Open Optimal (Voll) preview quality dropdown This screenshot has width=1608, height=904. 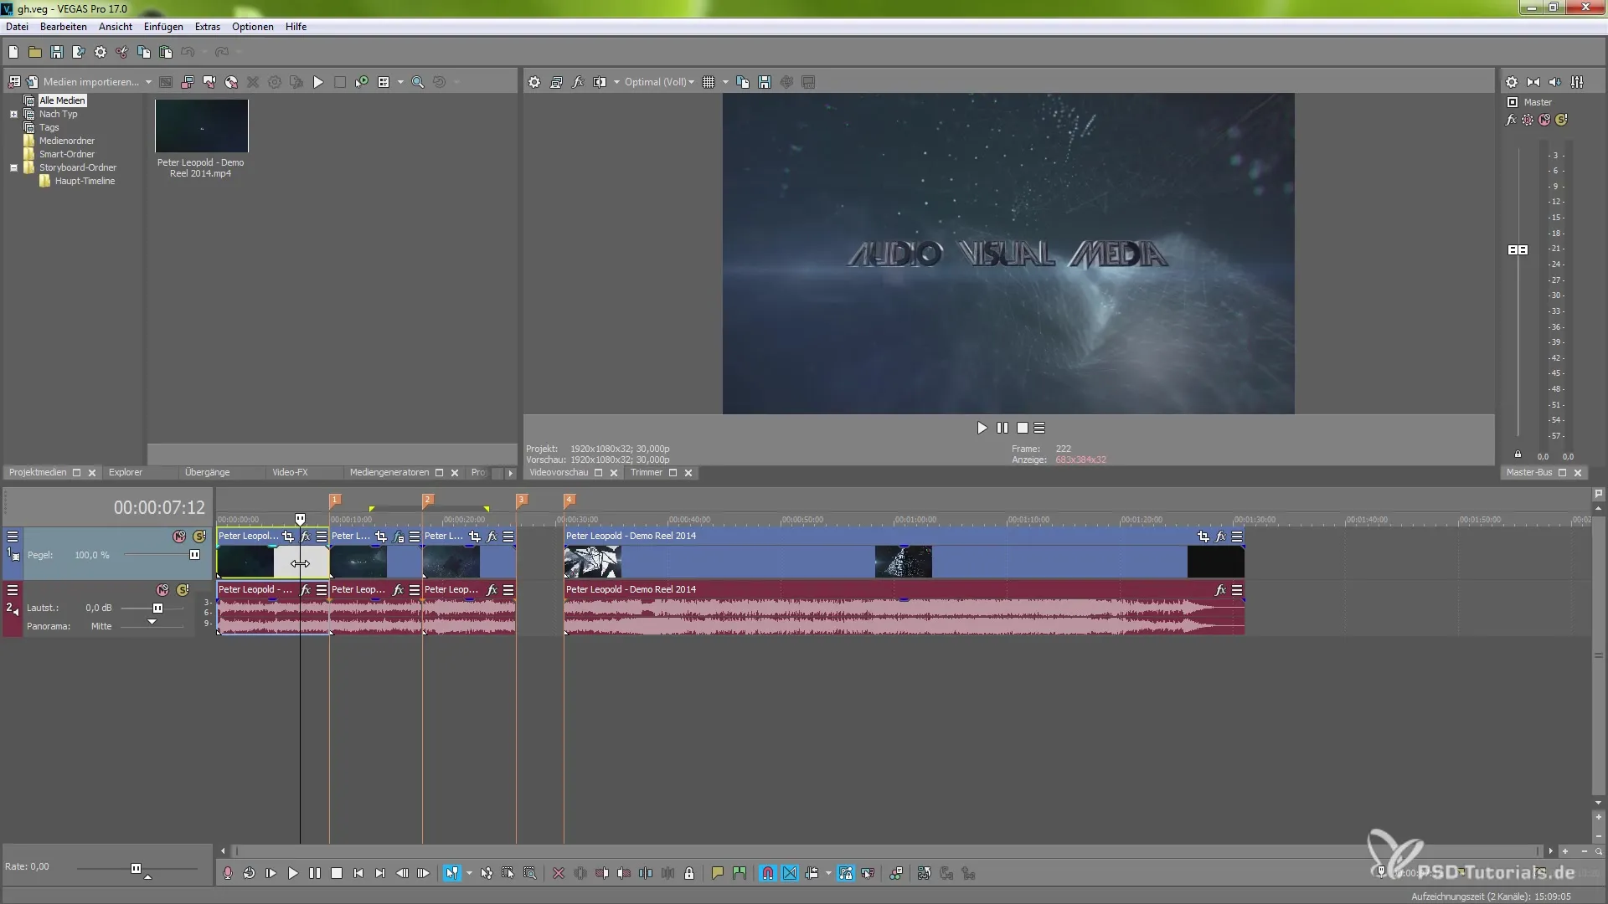pos(659,82)
